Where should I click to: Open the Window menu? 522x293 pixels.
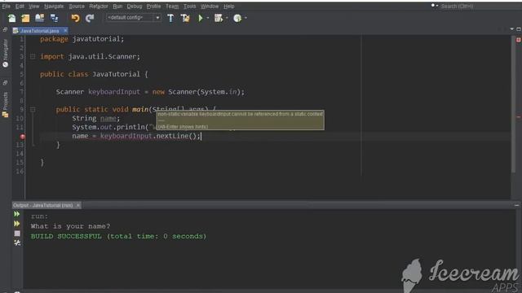[x=210, y=7]
